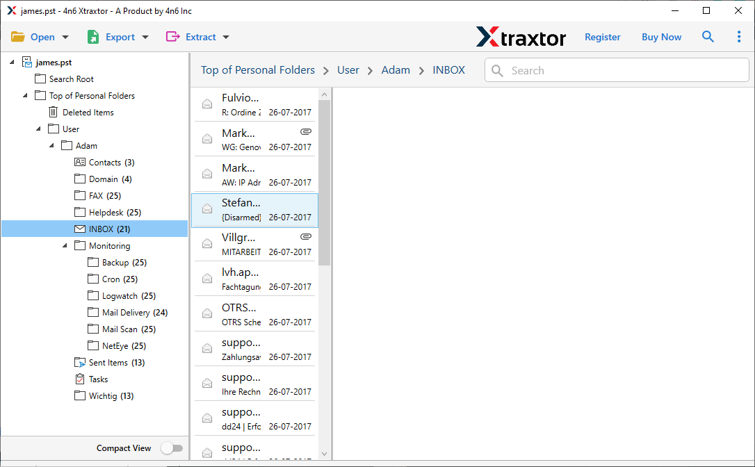Open the Open button dropdown arrow
This screenshot has width=755, height=467.
[x=64, y=36]
